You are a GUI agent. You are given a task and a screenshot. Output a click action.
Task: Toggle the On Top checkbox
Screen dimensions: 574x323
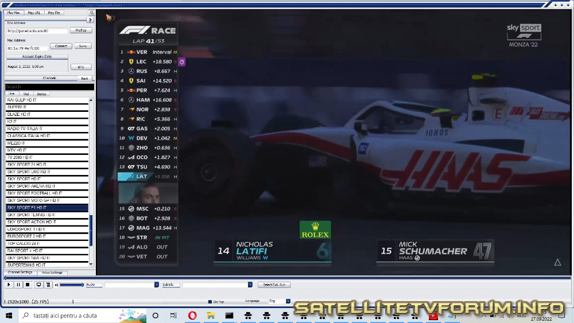tap(210, 302)
